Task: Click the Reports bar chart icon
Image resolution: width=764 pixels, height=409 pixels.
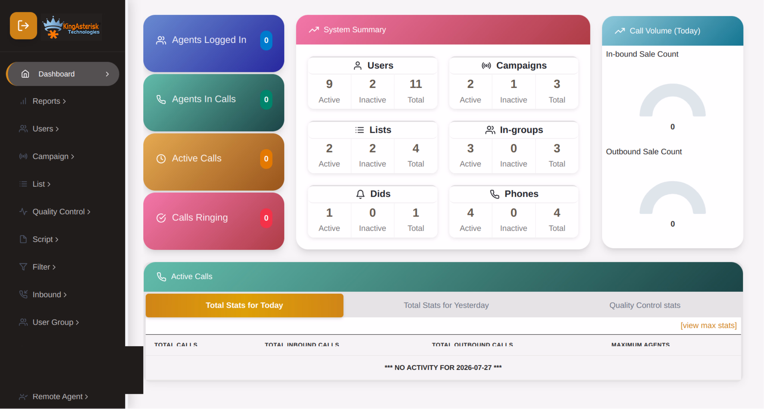Action: [23, 101]
